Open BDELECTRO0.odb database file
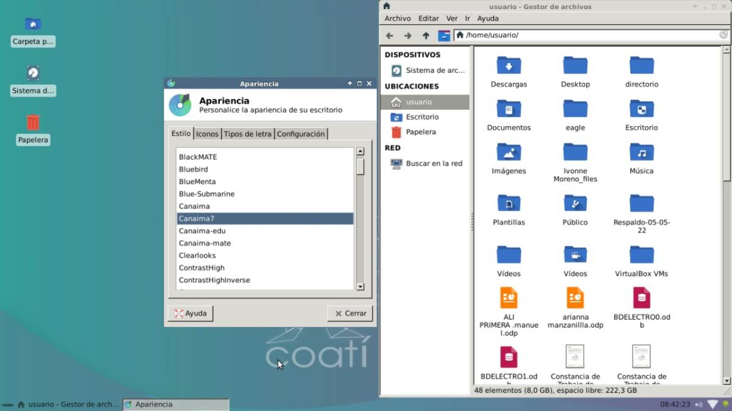The width and height of the screenshot is (732, 411). click(641, 298)
